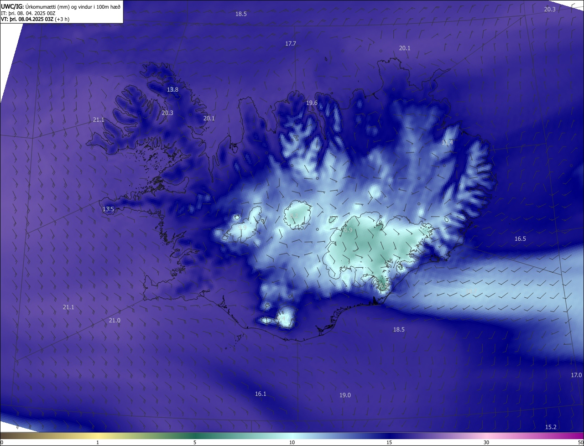The width and height of the screenshot is (584, 446).
Task: Click the map value label 16.1
Action: 261,394
